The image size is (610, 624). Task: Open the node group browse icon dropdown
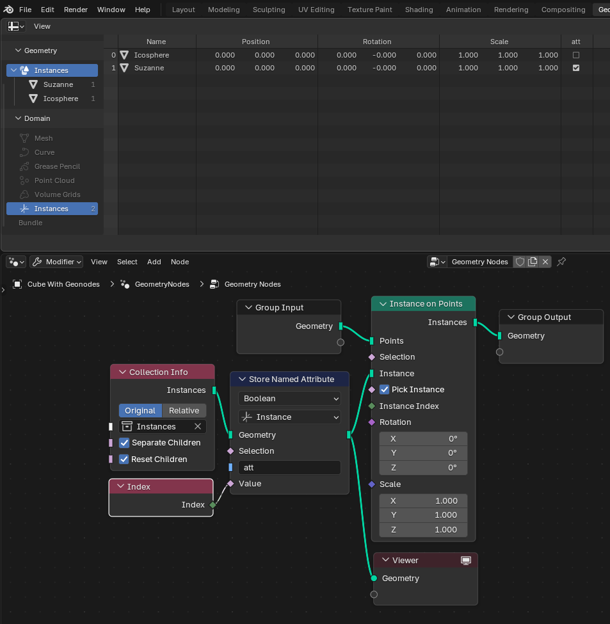click(x=437, y=262)
